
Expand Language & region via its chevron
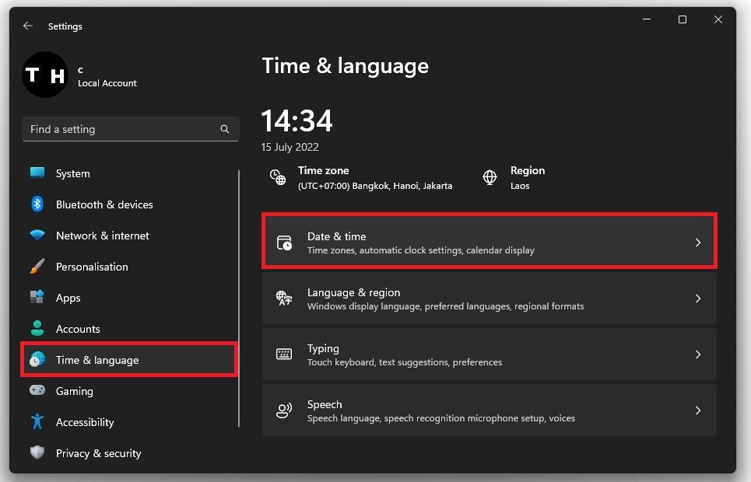click(698, 299)
